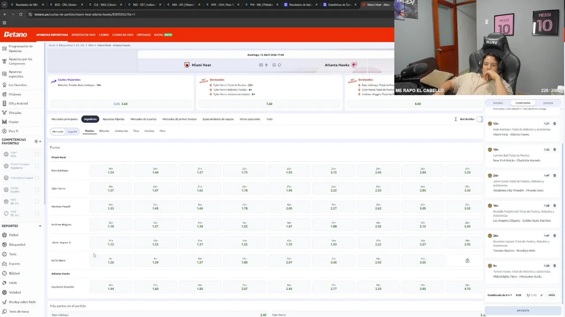Delete Bam Adebayo 13+ bet from slip
This screenshot has height=317, width=565.
pos(555,124)
